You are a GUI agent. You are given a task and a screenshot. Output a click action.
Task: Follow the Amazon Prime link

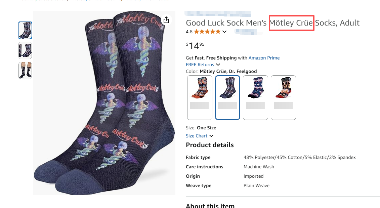point(264,58)
